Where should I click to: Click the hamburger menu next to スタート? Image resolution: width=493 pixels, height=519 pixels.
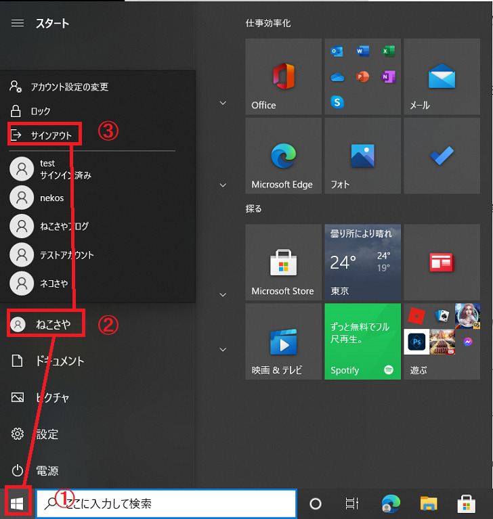(x=18, y=23)
